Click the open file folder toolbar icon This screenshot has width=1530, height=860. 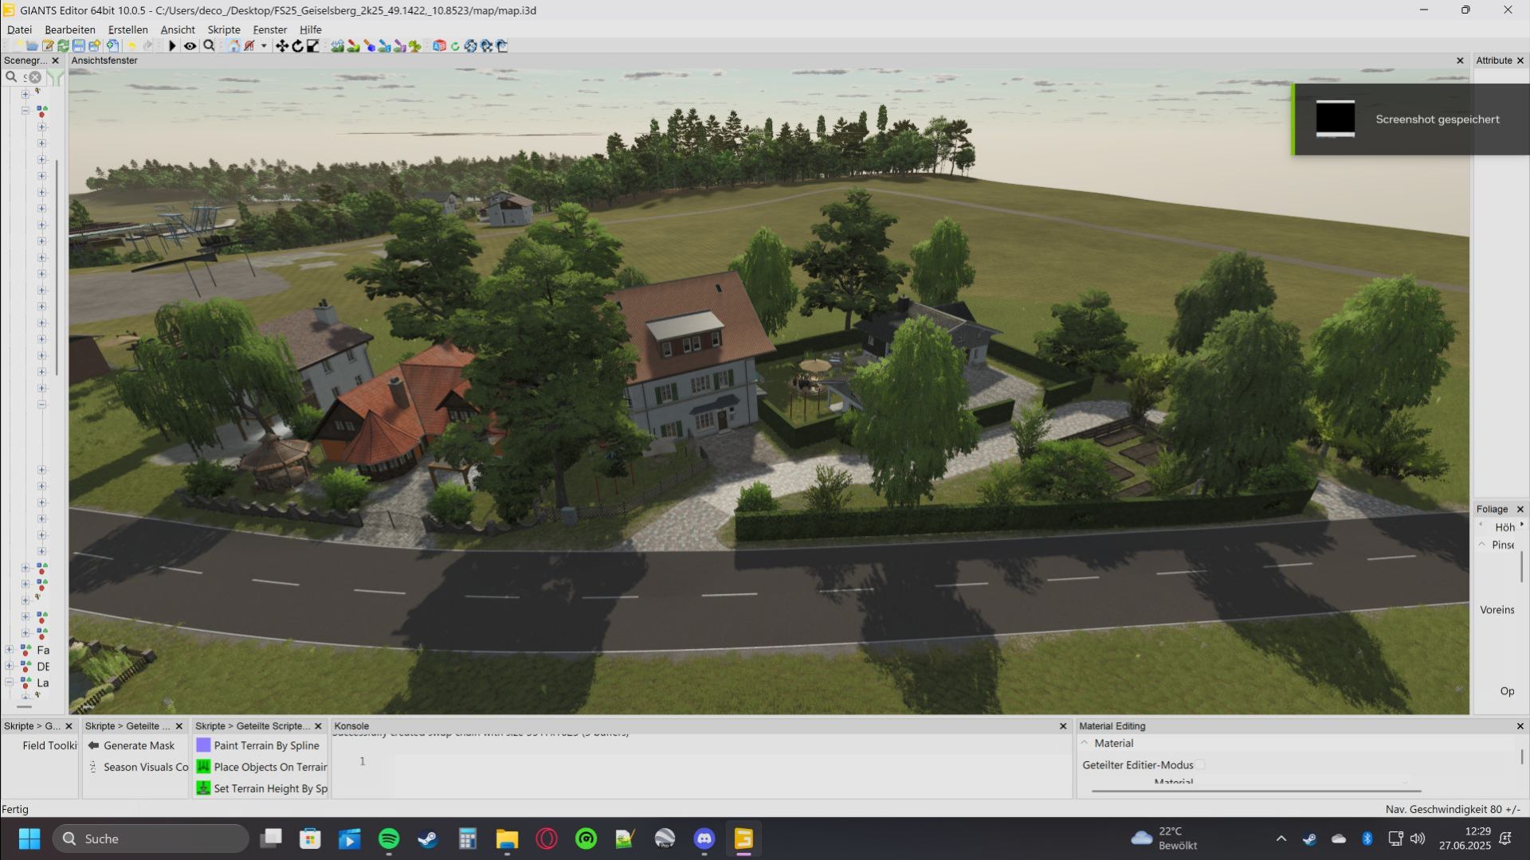pyautogui.click(x=32, y=46)
